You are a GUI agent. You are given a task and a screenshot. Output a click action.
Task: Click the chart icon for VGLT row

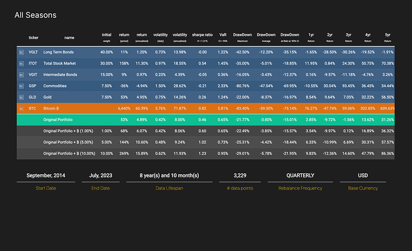click(21, 53)
